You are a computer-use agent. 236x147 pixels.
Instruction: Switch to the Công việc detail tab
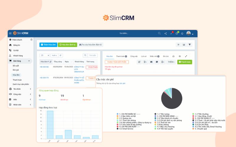point(134,56)
